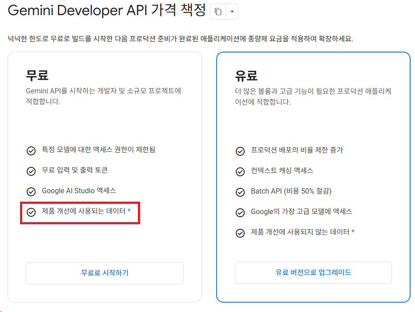Click the 무료로 시작하기 button
Viewport: 415px width, 312px height.
point(105,273)
